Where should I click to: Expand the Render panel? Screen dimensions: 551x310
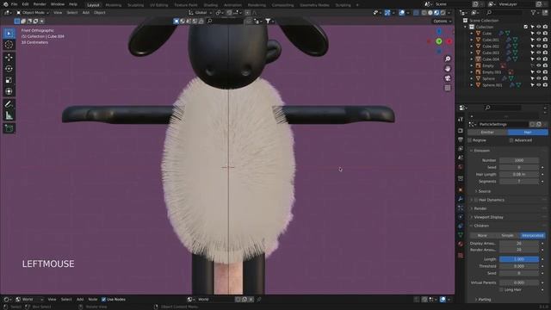(480, 208)
